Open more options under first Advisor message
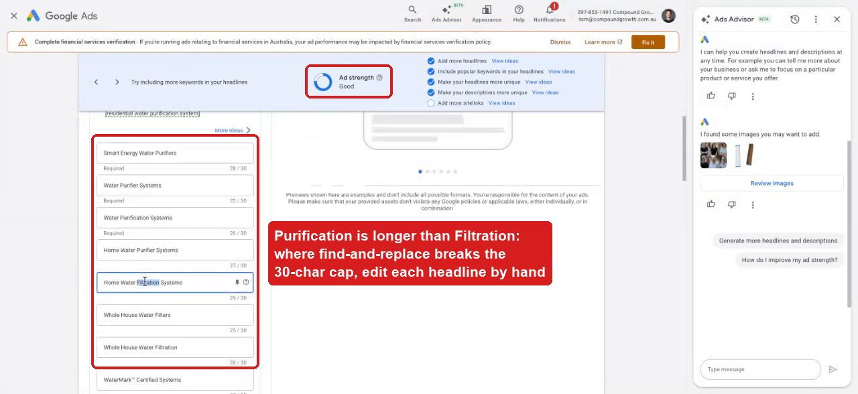The height and width of the screenshot is (394, 858). [753, 96]
